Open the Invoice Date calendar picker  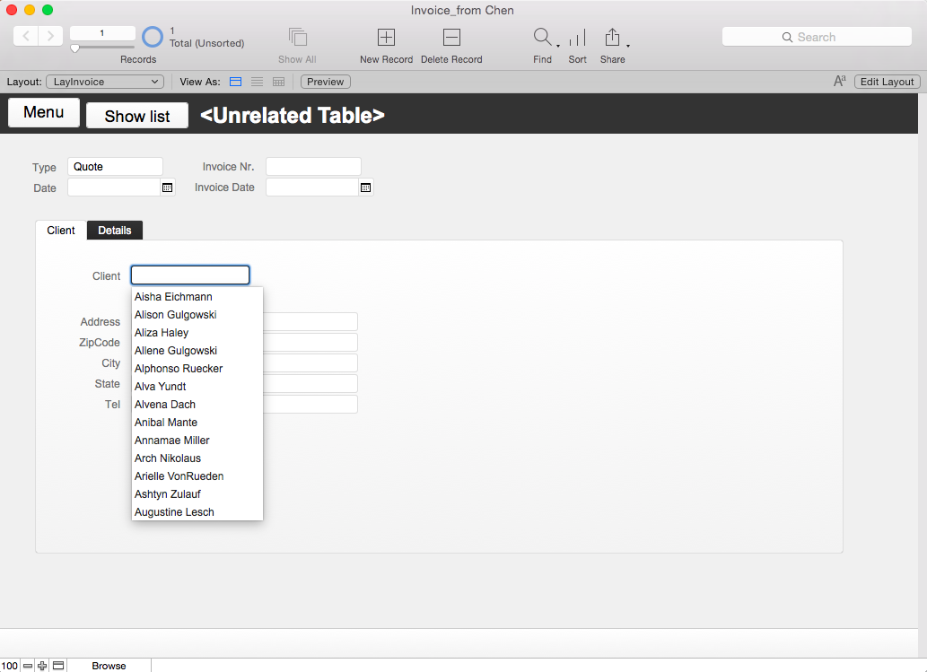[365, 188]
